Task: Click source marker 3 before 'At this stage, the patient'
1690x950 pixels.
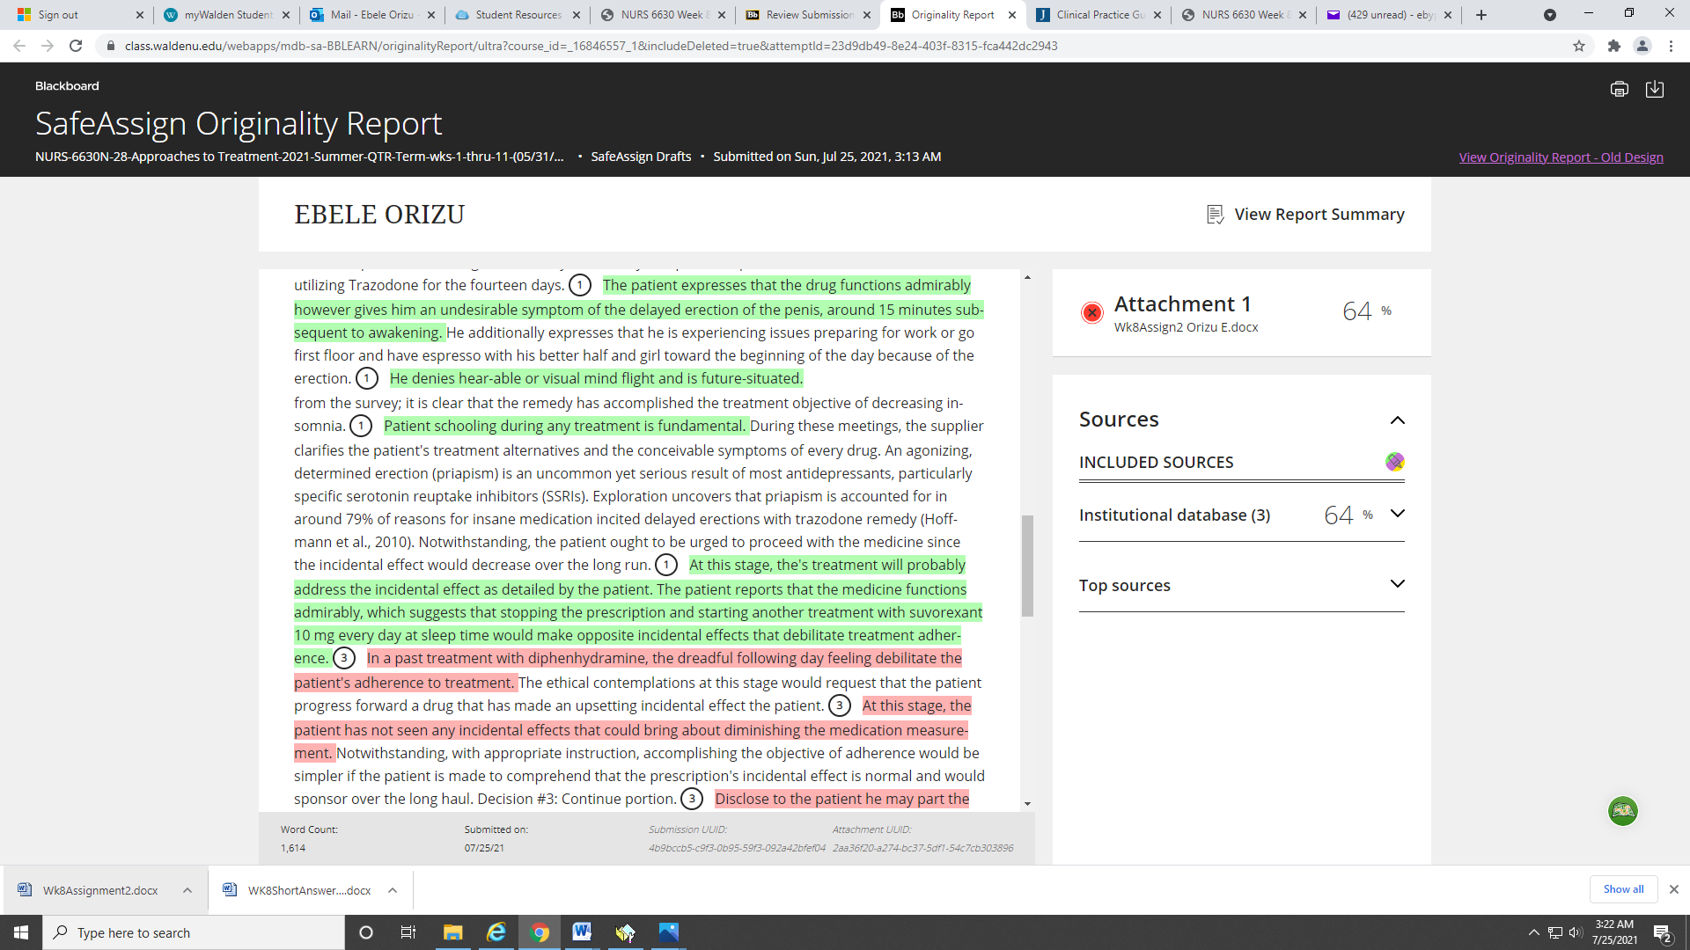Action: pos(840,705)
